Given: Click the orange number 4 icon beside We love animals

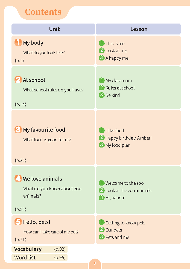Looking at the screenshot, I should (x=18, y=179).
